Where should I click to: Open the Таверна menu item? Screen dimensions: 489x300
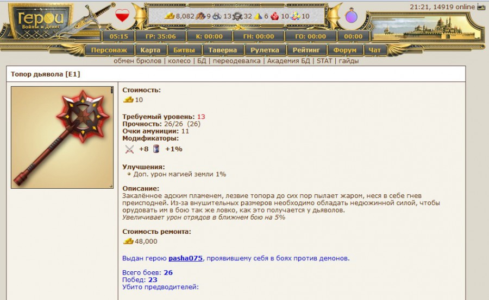[x=222, y=50]
